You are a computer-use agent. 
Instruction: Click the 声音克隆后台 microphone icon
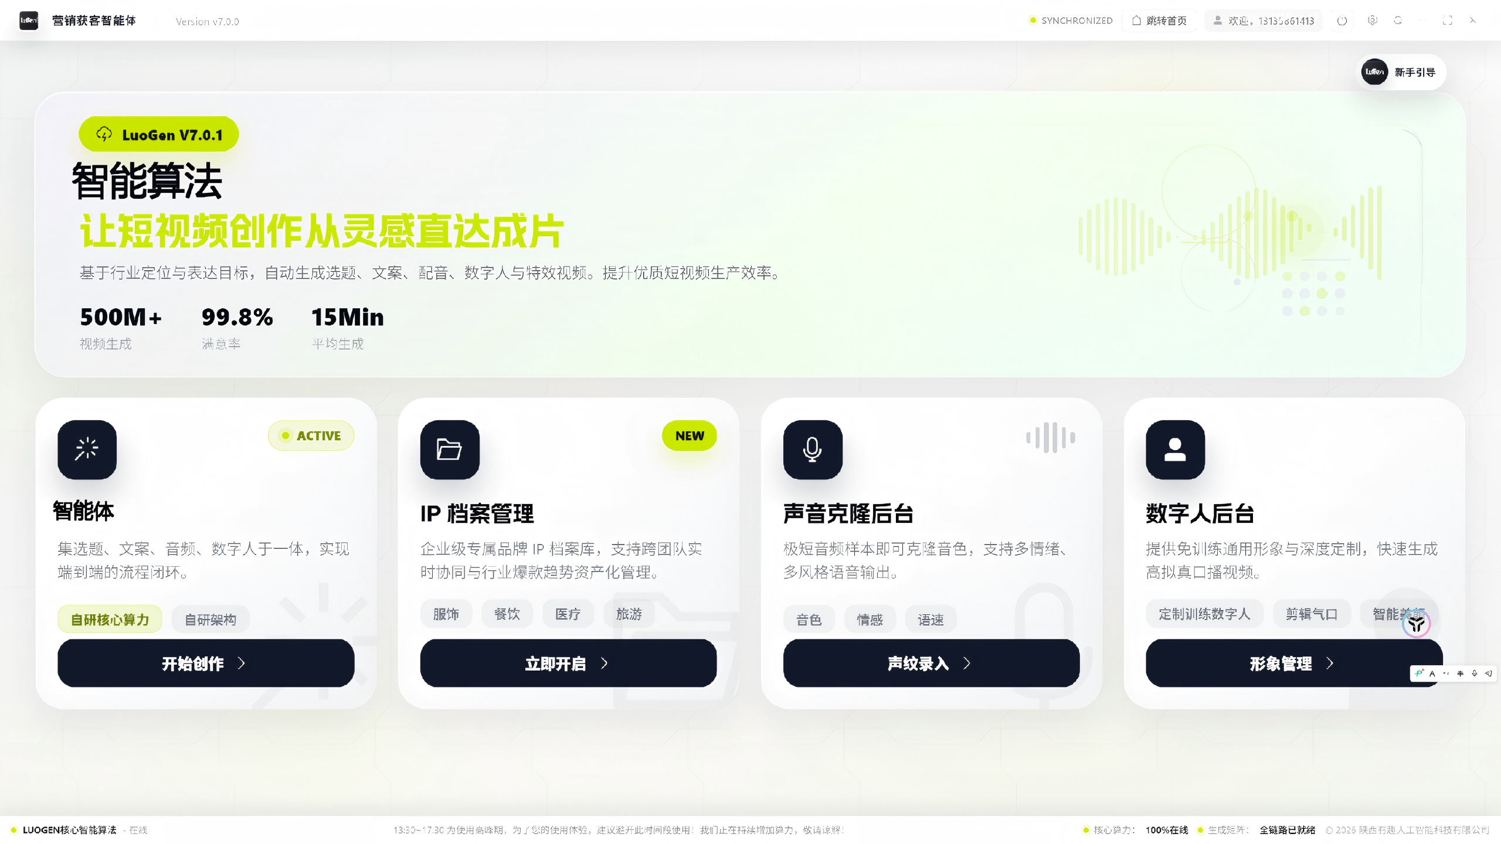(x=813, y=450)
